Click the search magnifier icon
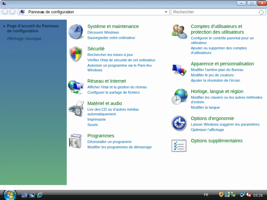The height and width of the screenshot is (200, 267). pos(261,12)
